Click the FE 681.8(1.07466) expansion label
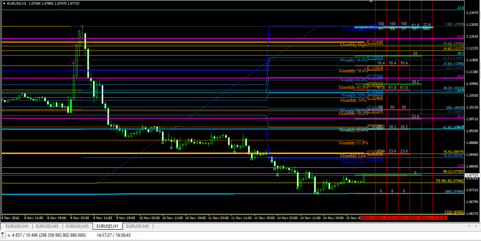This screenshot has height=241, width=481. pos(450,181)
